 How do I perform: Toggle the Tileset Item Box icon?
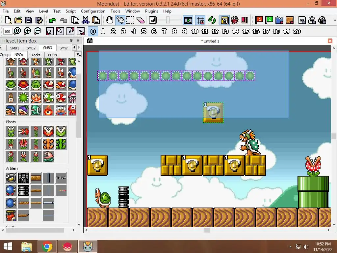tap(224, 20)
